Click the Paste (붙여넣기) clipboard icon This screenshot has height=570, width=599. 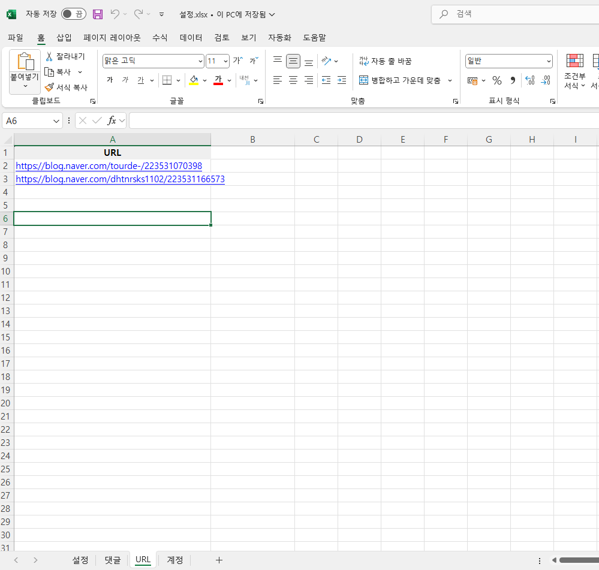(x=25, y=61)
